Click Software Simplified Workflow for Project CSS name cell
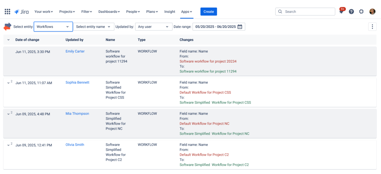 tap(116, 90)
